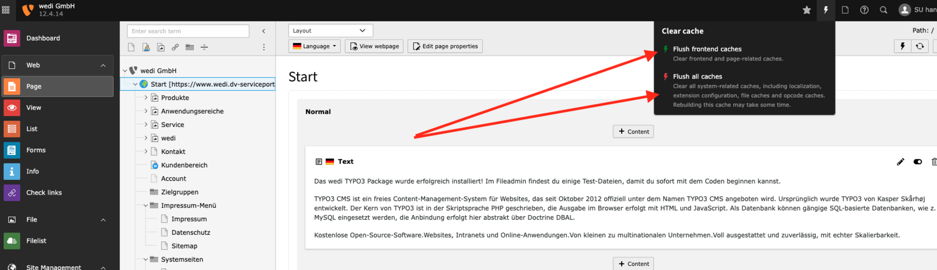Open the View module
The height and width of the screenshot is (270, 937).
(58, 108)
